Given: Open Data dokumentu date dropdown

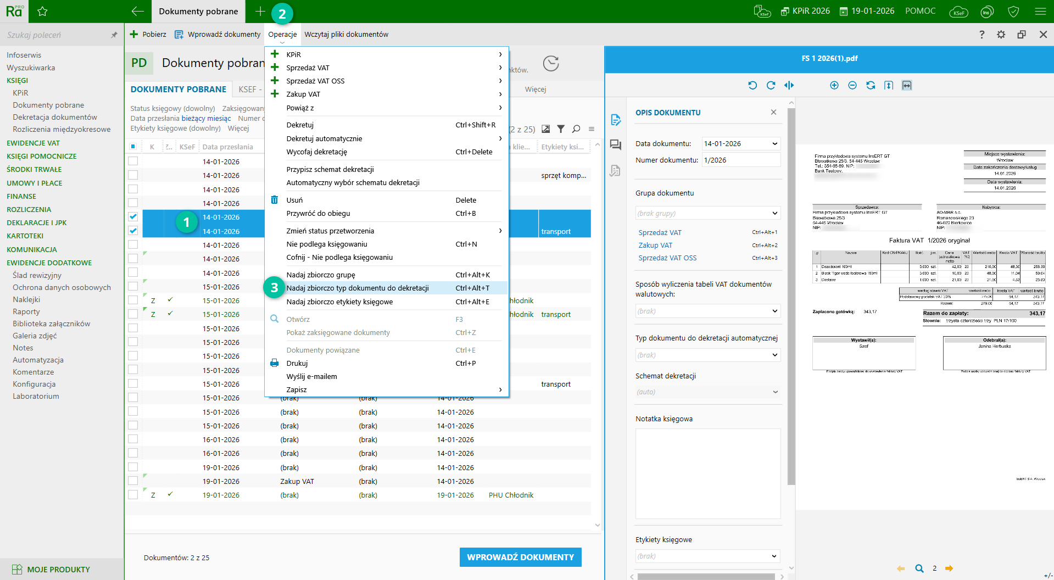Looking at the screenshot, I should 774,144.
